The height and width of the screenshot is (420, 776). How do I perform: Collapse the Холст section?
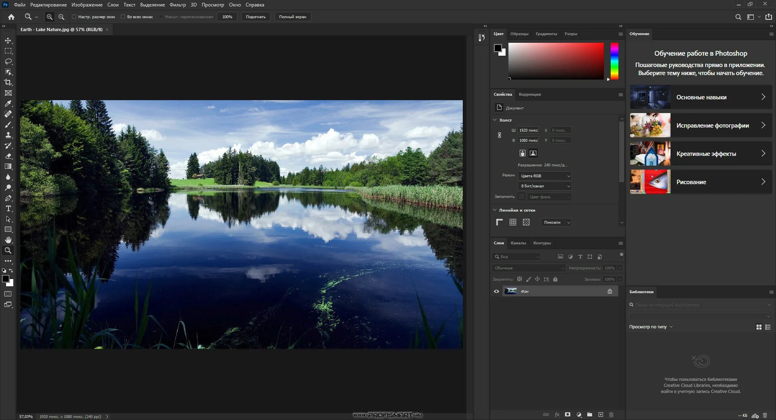point(495,120)
